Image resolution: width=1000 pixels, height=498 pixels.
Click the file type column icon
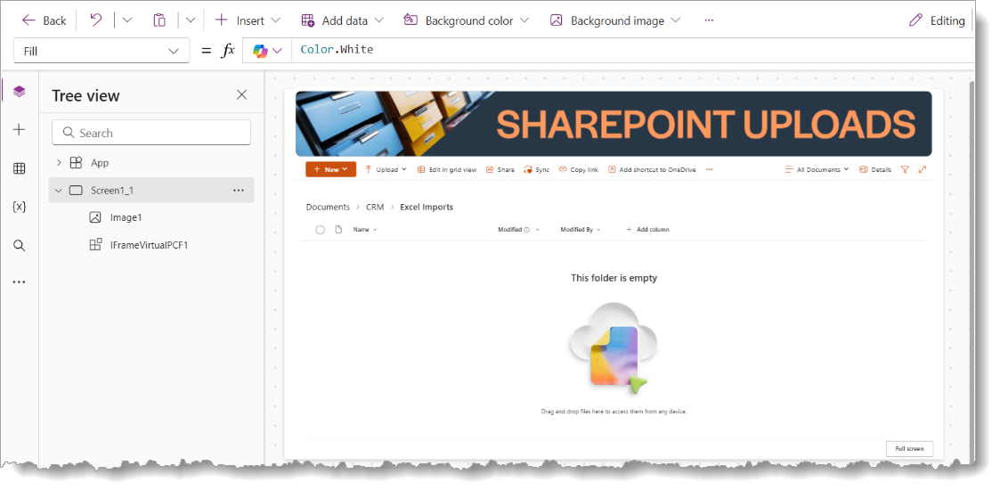(338, 230)
